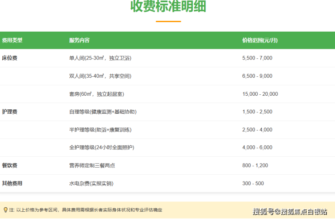Image resolution: width=335 pixels, height=219 pixels.
Task: Select the 床位费 category cell
Action: [x=10, y=58]
